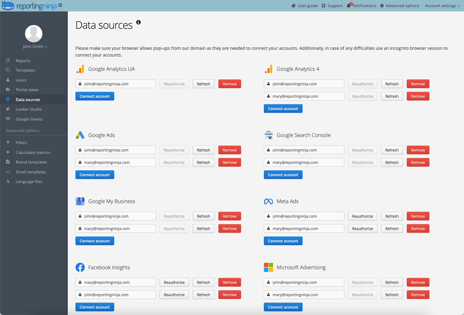
Task: Remove john@reportingninja.com from Google Analytics UA
Action: [x=230, y=84]
